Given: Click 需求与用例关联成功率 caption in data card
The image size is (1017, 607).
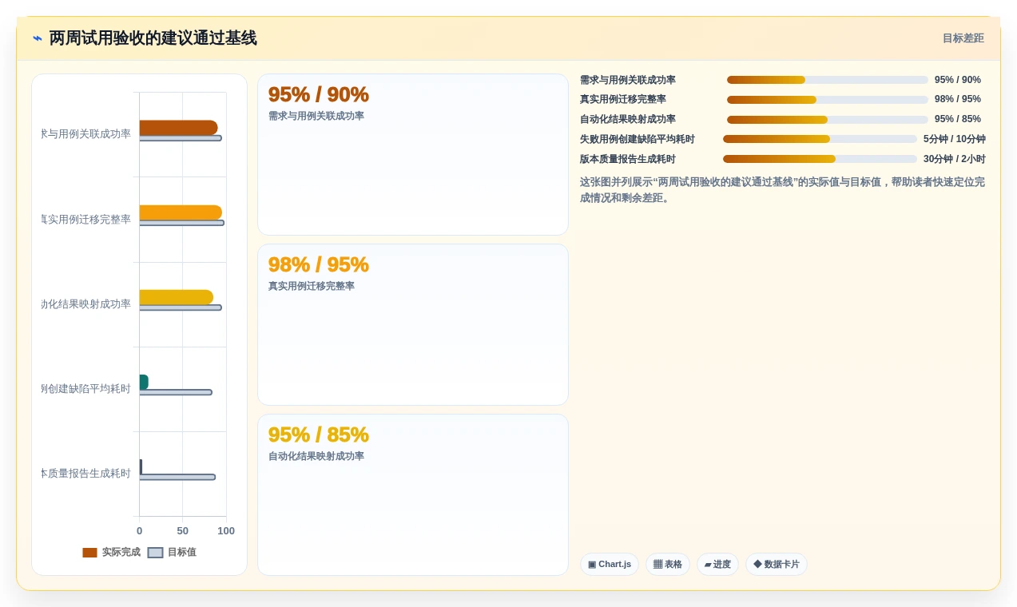Looking at the screenshot, I should tap(316, 116).
